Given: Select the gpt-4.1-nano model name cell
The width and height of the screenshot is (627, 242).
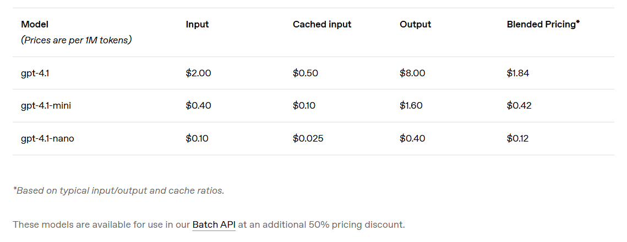Looking at the screenshot, I should pyautogui.click(x=47, y=138).
